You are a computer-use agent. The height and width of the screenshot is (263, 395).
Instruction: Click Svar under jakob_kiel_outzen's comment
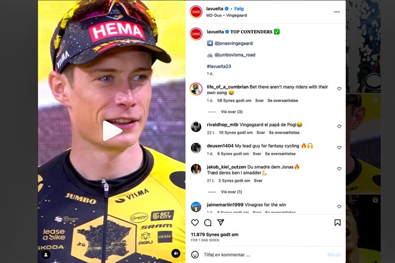coord(258,181)
